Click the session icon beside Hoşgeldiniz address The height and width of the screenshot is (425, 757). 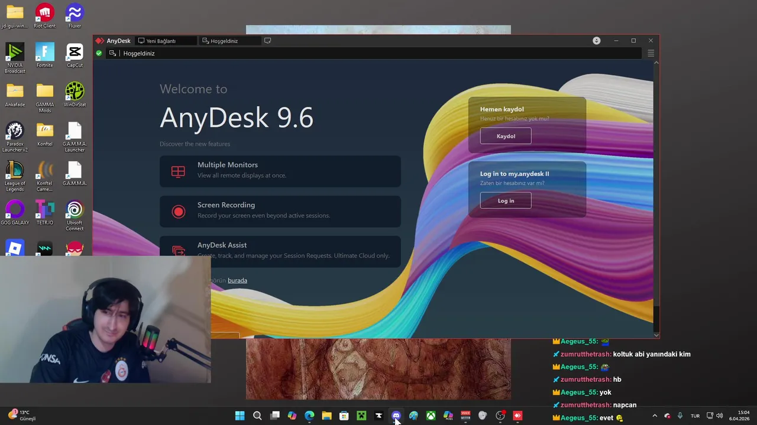(112, 53)
